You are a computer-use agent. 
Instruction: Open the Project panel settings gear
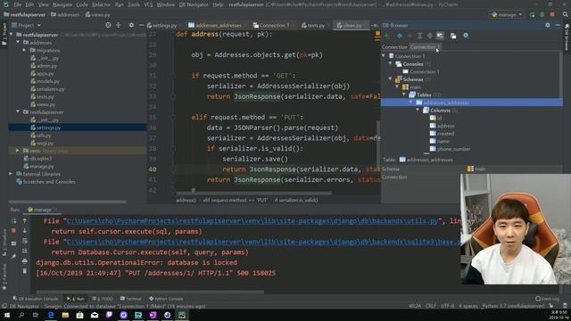pyautogui.click(x=131, y=25)
